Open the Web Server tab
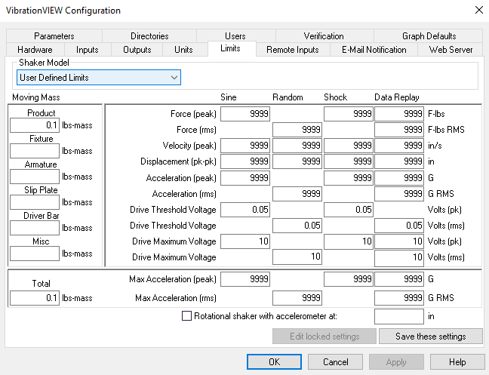This screenshot has height=375, width=489. tap(451, 50)
